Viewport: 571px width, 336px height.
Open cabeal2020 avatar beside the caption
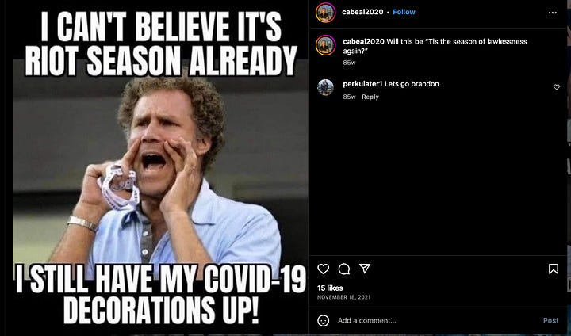pos(326,45)
